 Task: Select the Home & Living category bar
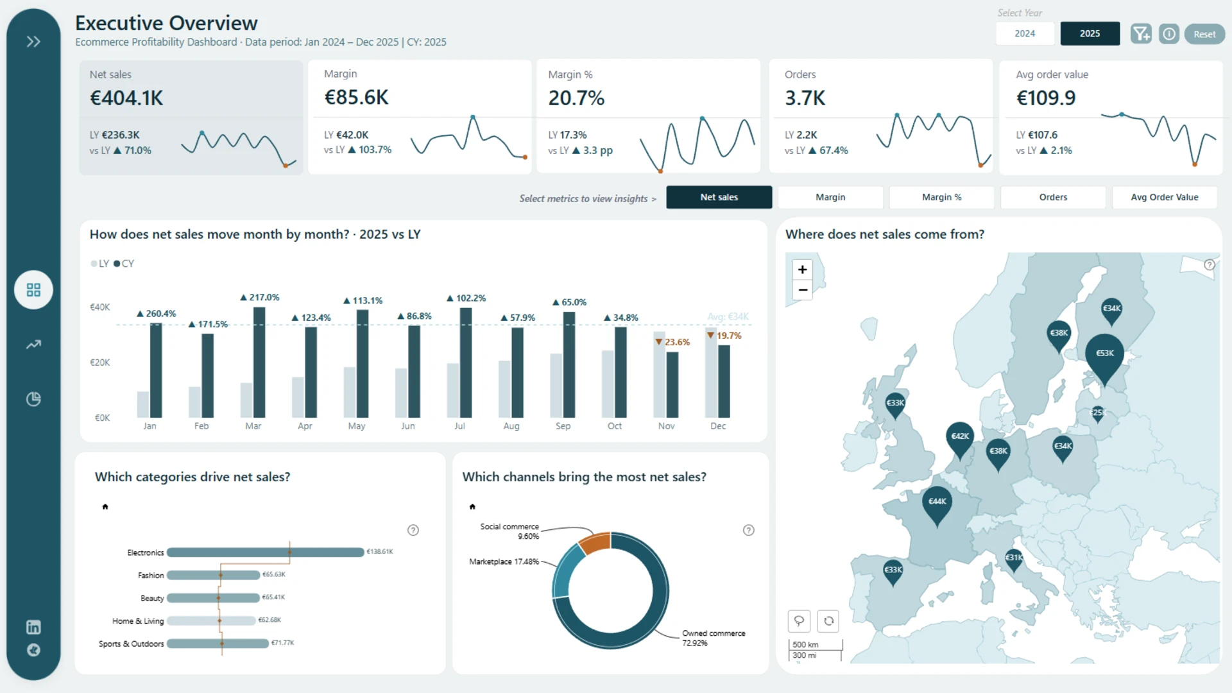211,620
